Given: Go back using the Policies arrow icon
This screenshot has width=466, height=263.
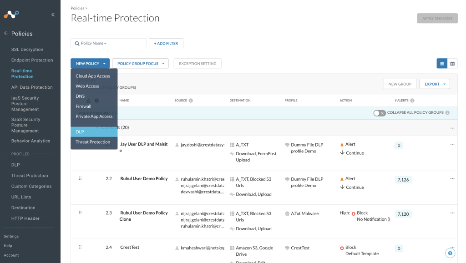Looking at the screenshot, I should (x=6, y=33).
